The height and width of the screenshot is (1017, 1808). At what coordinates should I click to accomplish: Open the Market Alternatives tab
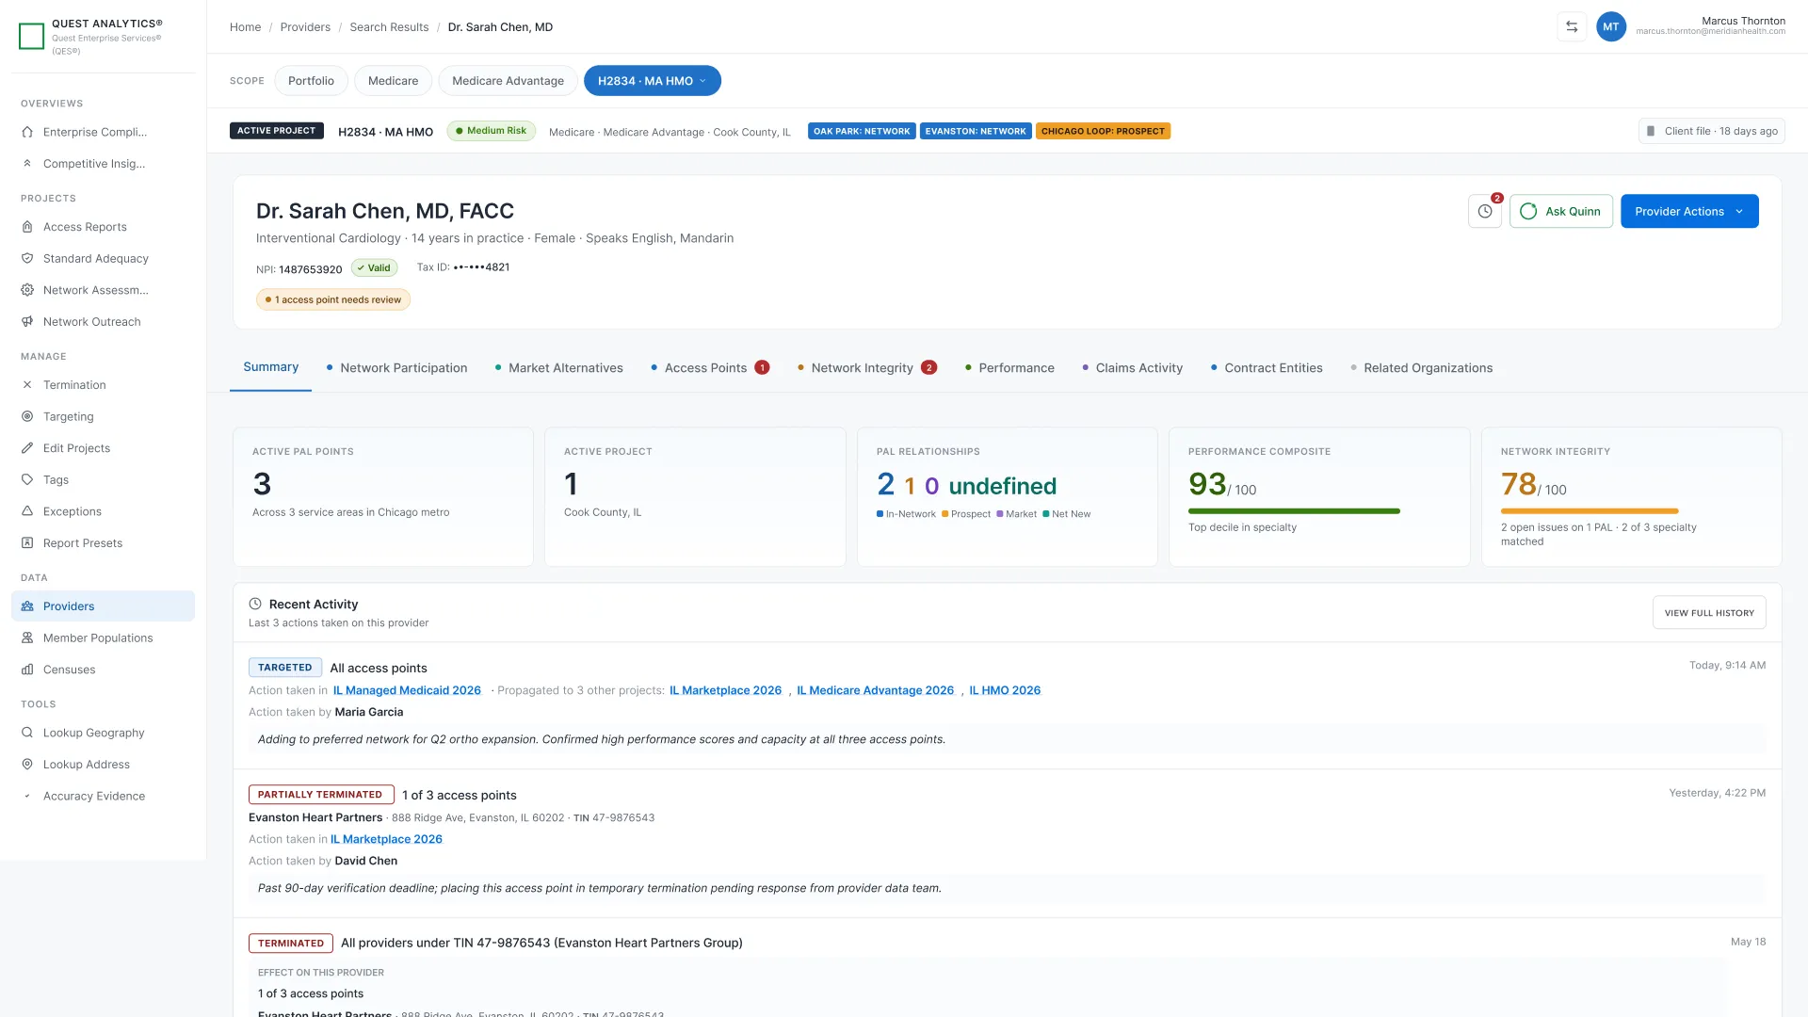[x=559, y=368]
